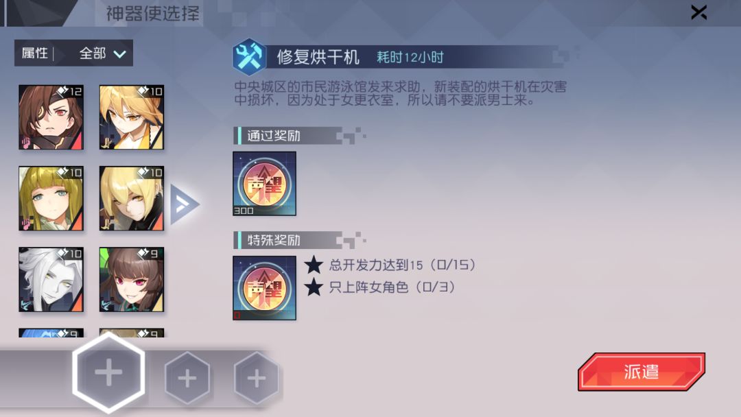Click the second hexagon plus slot

click(x=187, y=378)
